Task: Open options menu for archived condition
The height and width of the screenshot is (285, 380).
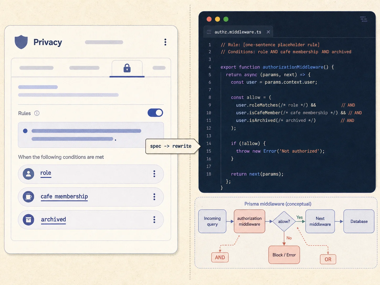Action: [154, 220]
